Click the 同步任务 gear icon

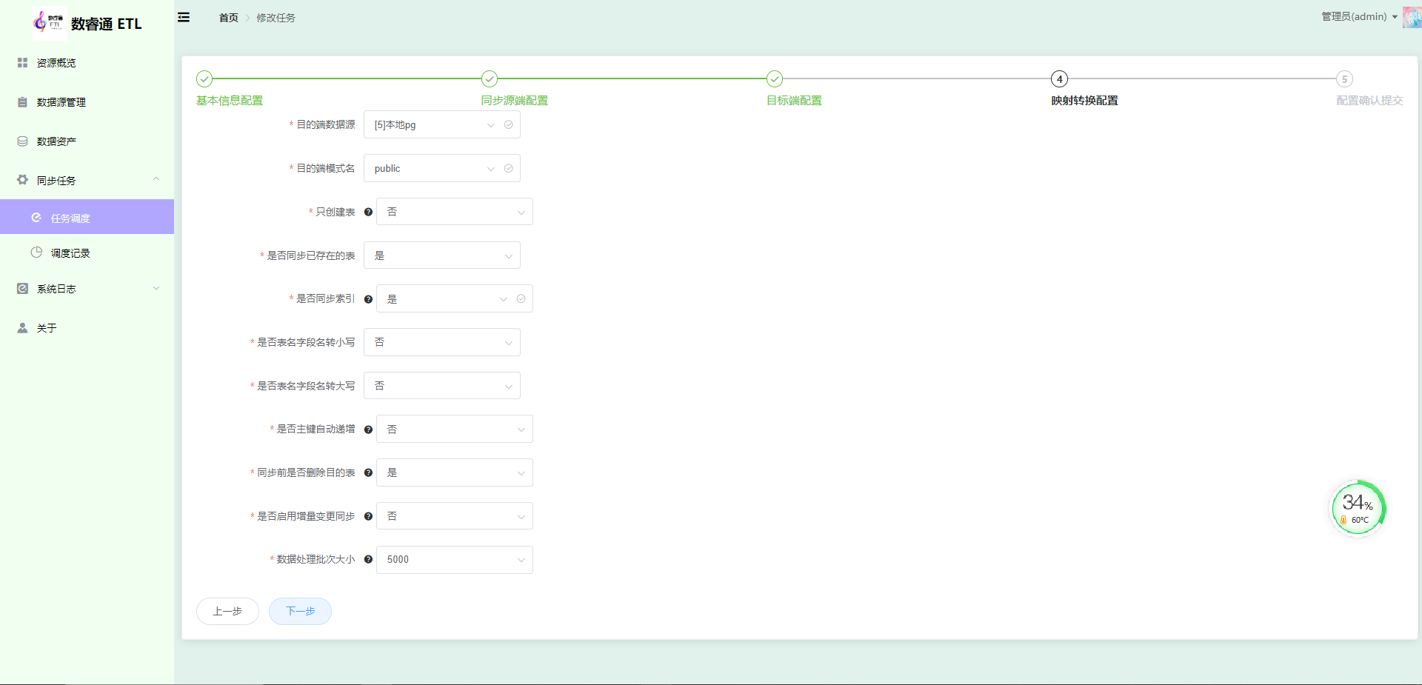click(x=22, y=180)
